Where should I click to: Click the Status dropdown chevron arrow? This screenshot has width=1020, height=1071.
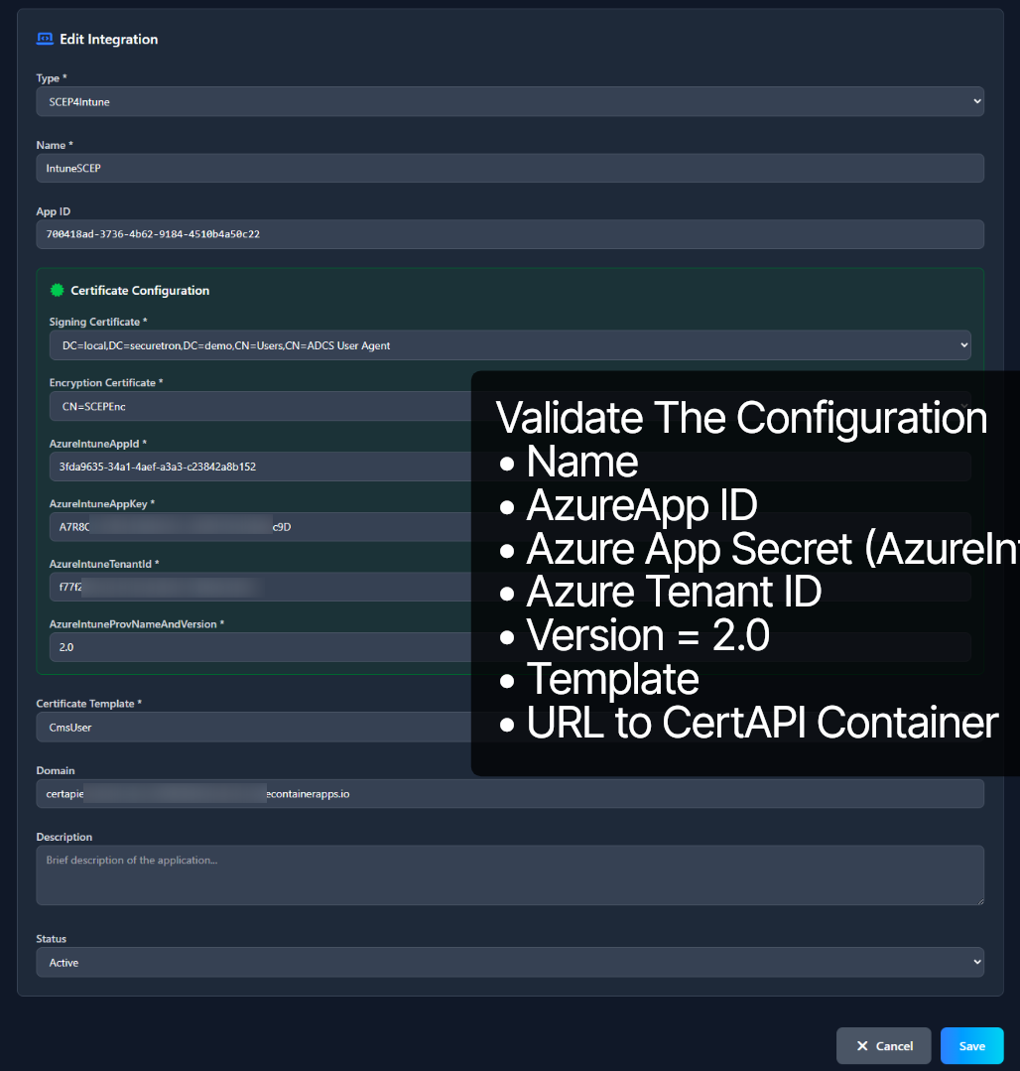(x=975, y=961)
